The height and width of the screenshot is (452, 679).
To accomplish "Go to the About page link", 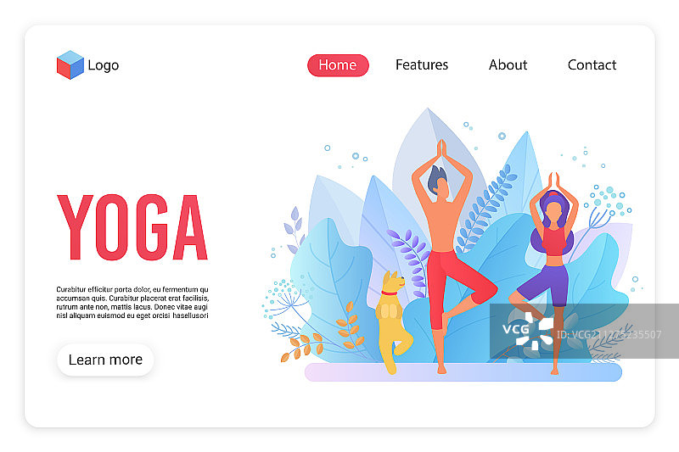I will coord(508,65).
